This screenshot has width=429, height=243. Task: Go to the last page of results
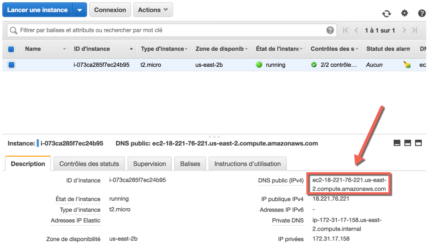414,30
